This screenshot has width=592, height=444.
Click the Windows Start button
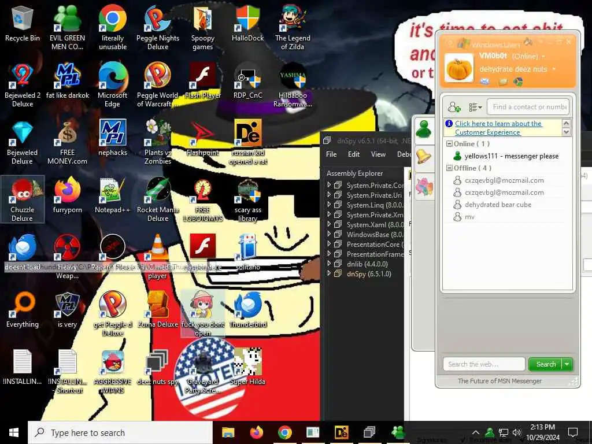[x=14, y=432]
